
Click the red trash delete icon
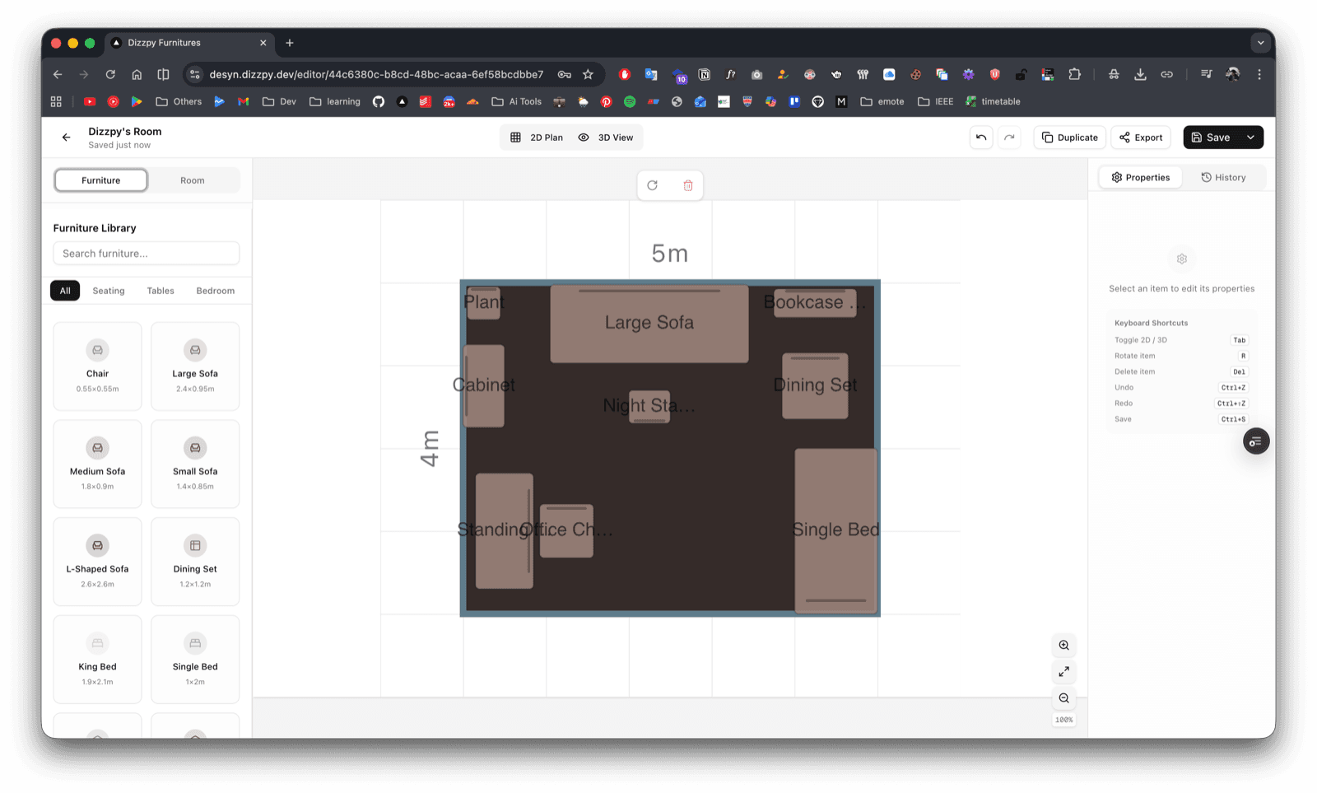(x=688, y=185)
